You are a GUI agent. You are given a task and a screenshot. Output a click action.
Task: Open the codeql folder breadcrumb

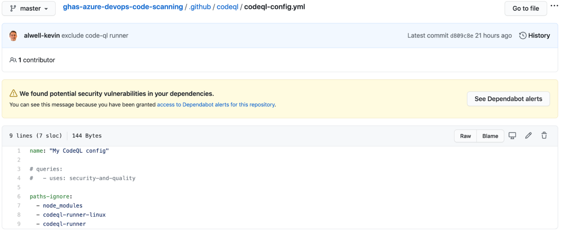[227, 7]
